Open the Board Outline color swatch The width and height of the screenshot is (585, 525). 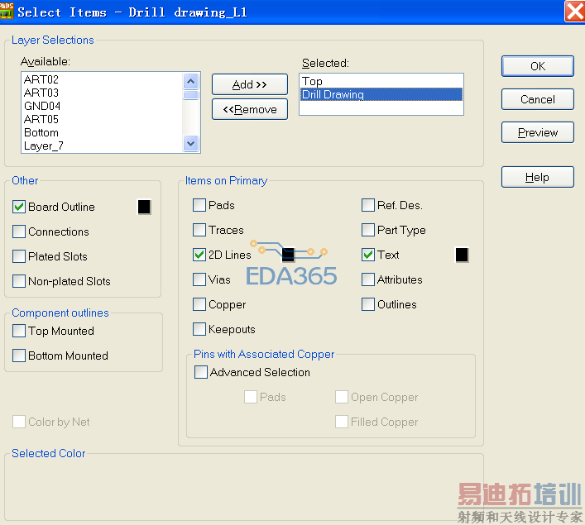144,207
